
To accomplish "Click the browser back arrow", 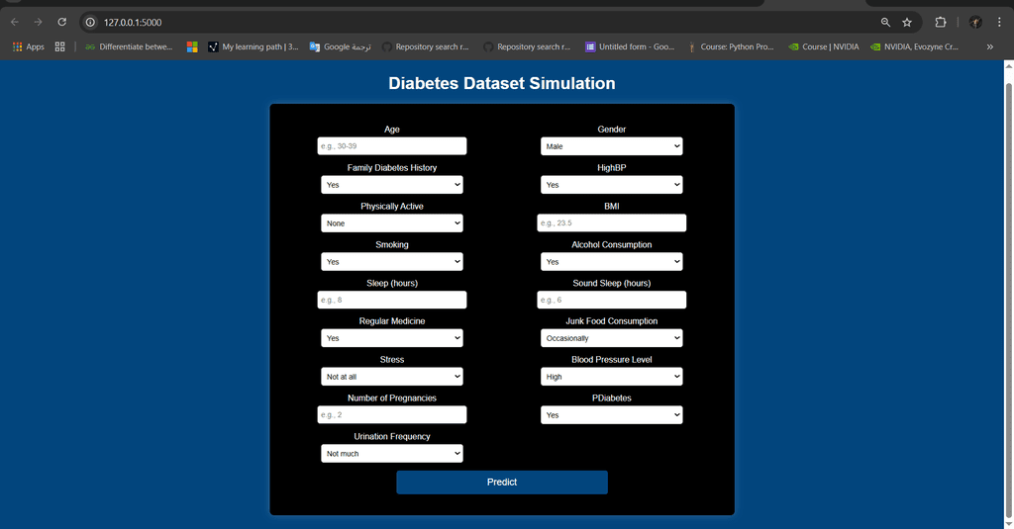I will click(x=15, y=22).
